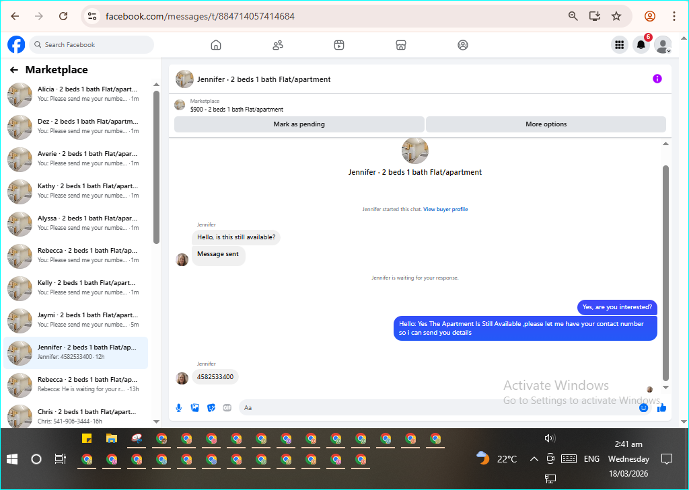Open notifications bell with 6 badge
The height and width of the screenshot is (490, 689).
641,45
